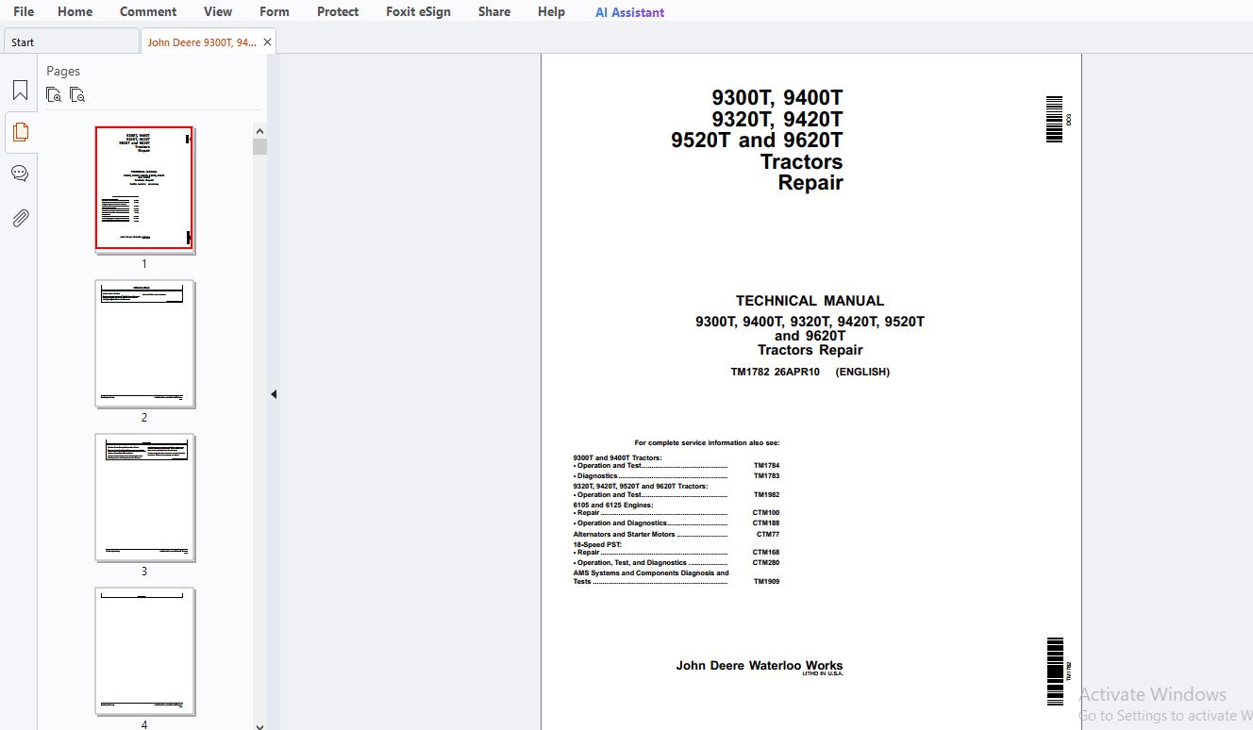Click the 'CTM77' reference number
Image resolution: width=1253 pixels, height=730 pixels.
tap(768, 535)
